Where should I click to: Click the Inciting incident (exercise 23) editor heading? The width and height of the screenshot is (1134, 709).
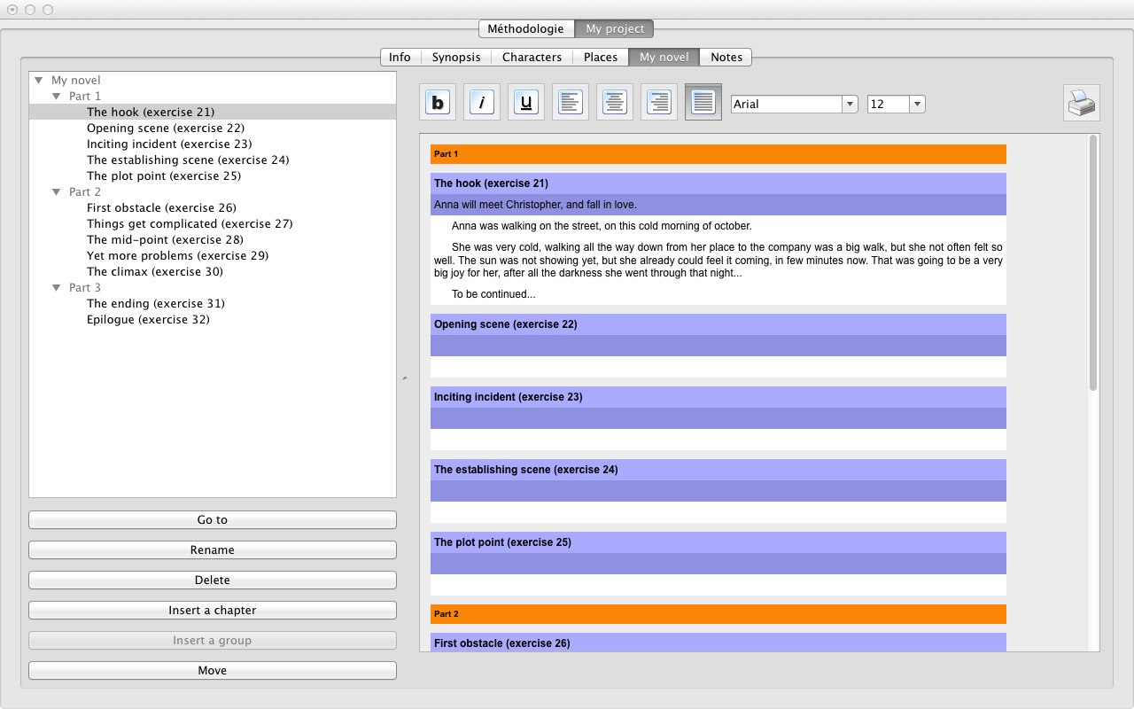(x=718, y=397)
